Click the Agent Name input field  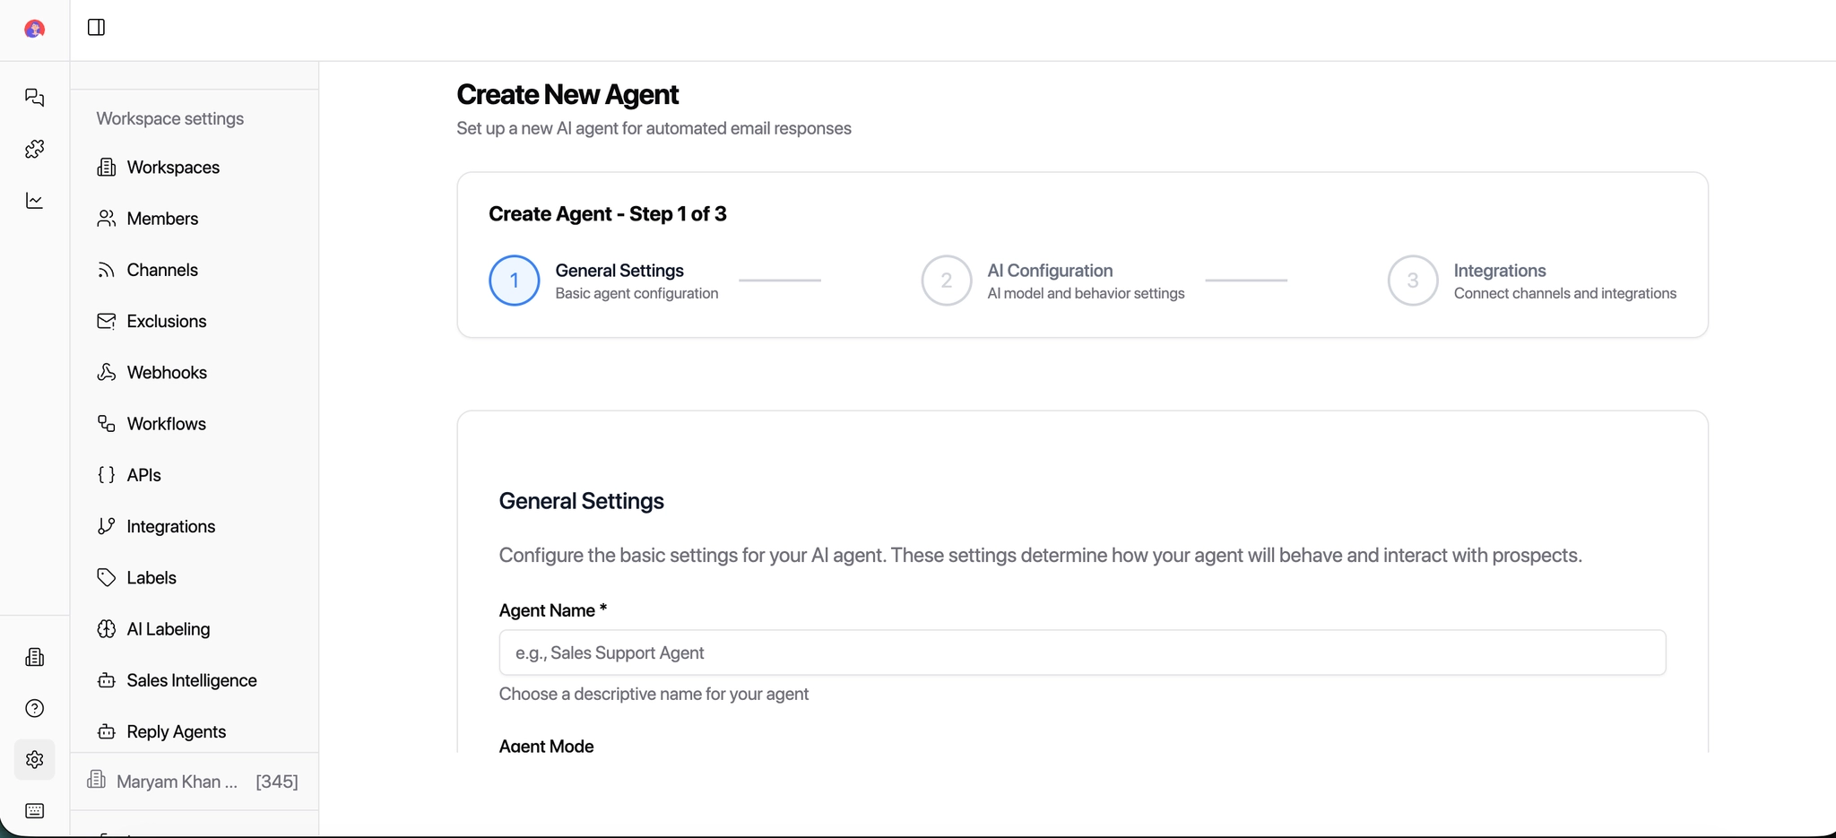[x=1081, y=652]
